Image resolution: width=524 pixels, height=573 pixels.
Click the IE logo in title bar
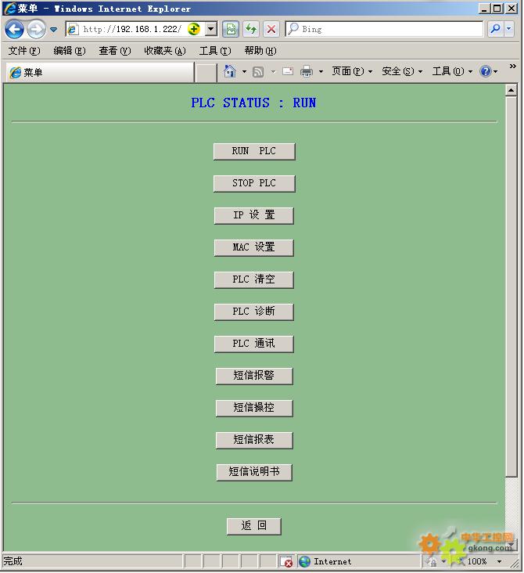pyautogui.click(x=10, y=8)
